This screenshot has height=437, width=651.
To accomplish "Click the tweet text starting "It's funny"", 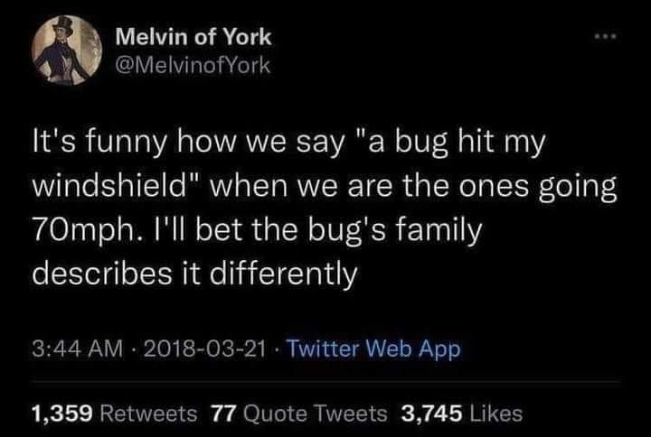I will 324,208.
